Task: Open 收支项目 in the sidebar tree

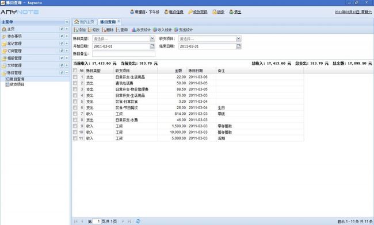Action: coord(17,84)
